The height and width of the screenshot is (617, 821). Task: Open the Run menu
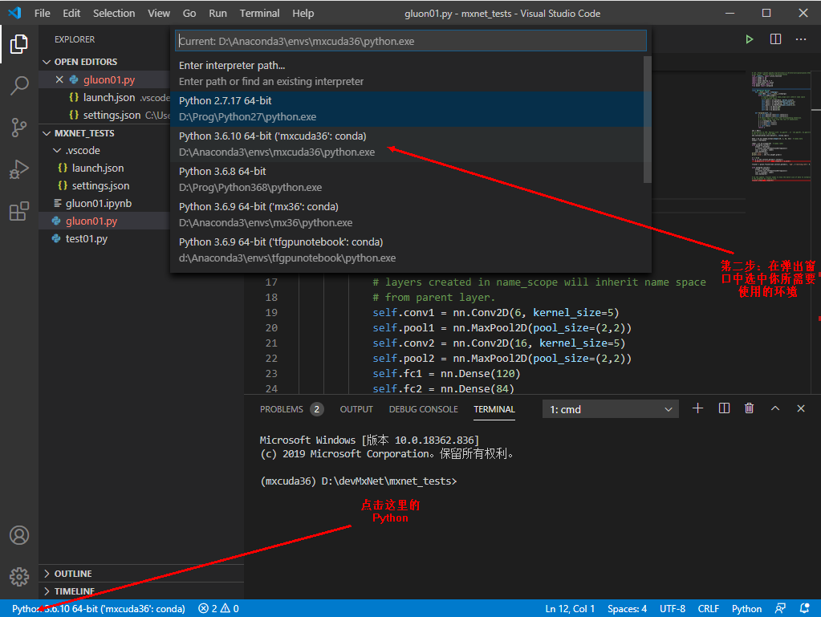pos(217,13)
